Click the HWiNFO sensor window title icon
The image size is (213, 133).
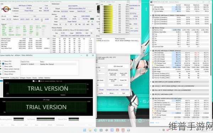click(151, 2)
